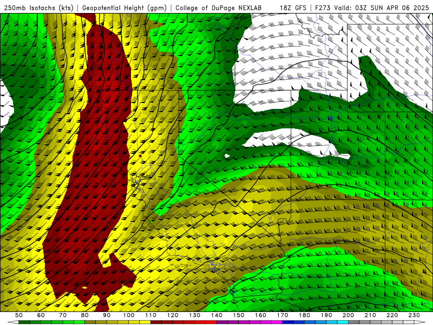Click the olive swatch right of 80
Screen dimensions: 433x325
(x=90, y=322)
